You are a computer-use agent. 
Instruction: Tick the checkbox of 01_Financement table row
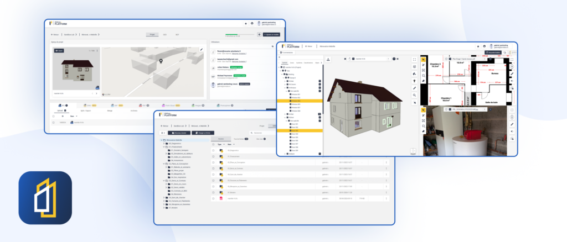coord(213,156)
